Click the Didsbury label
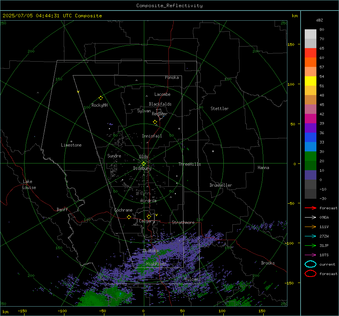This screenshot has width=339, height=316. click(x=142, y=168)
